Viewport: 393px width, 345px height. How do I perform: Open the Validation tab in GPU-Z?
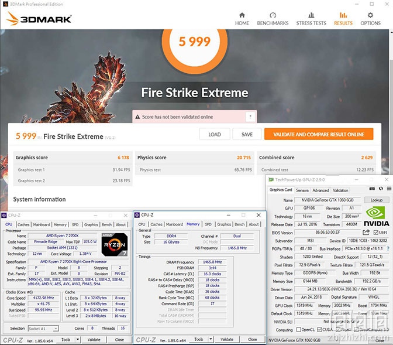340,190
